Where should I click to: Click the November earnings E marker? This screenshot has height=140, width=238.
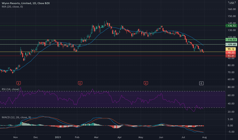click(19, 83)
